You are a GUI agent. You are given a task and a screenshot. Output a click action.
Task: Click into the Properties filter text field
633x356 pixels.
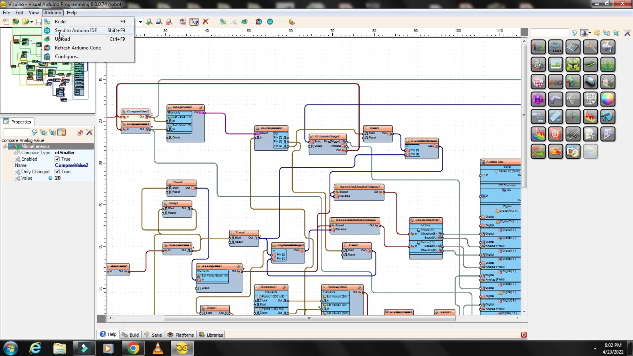pyautogui.click(x=16, y=133)
